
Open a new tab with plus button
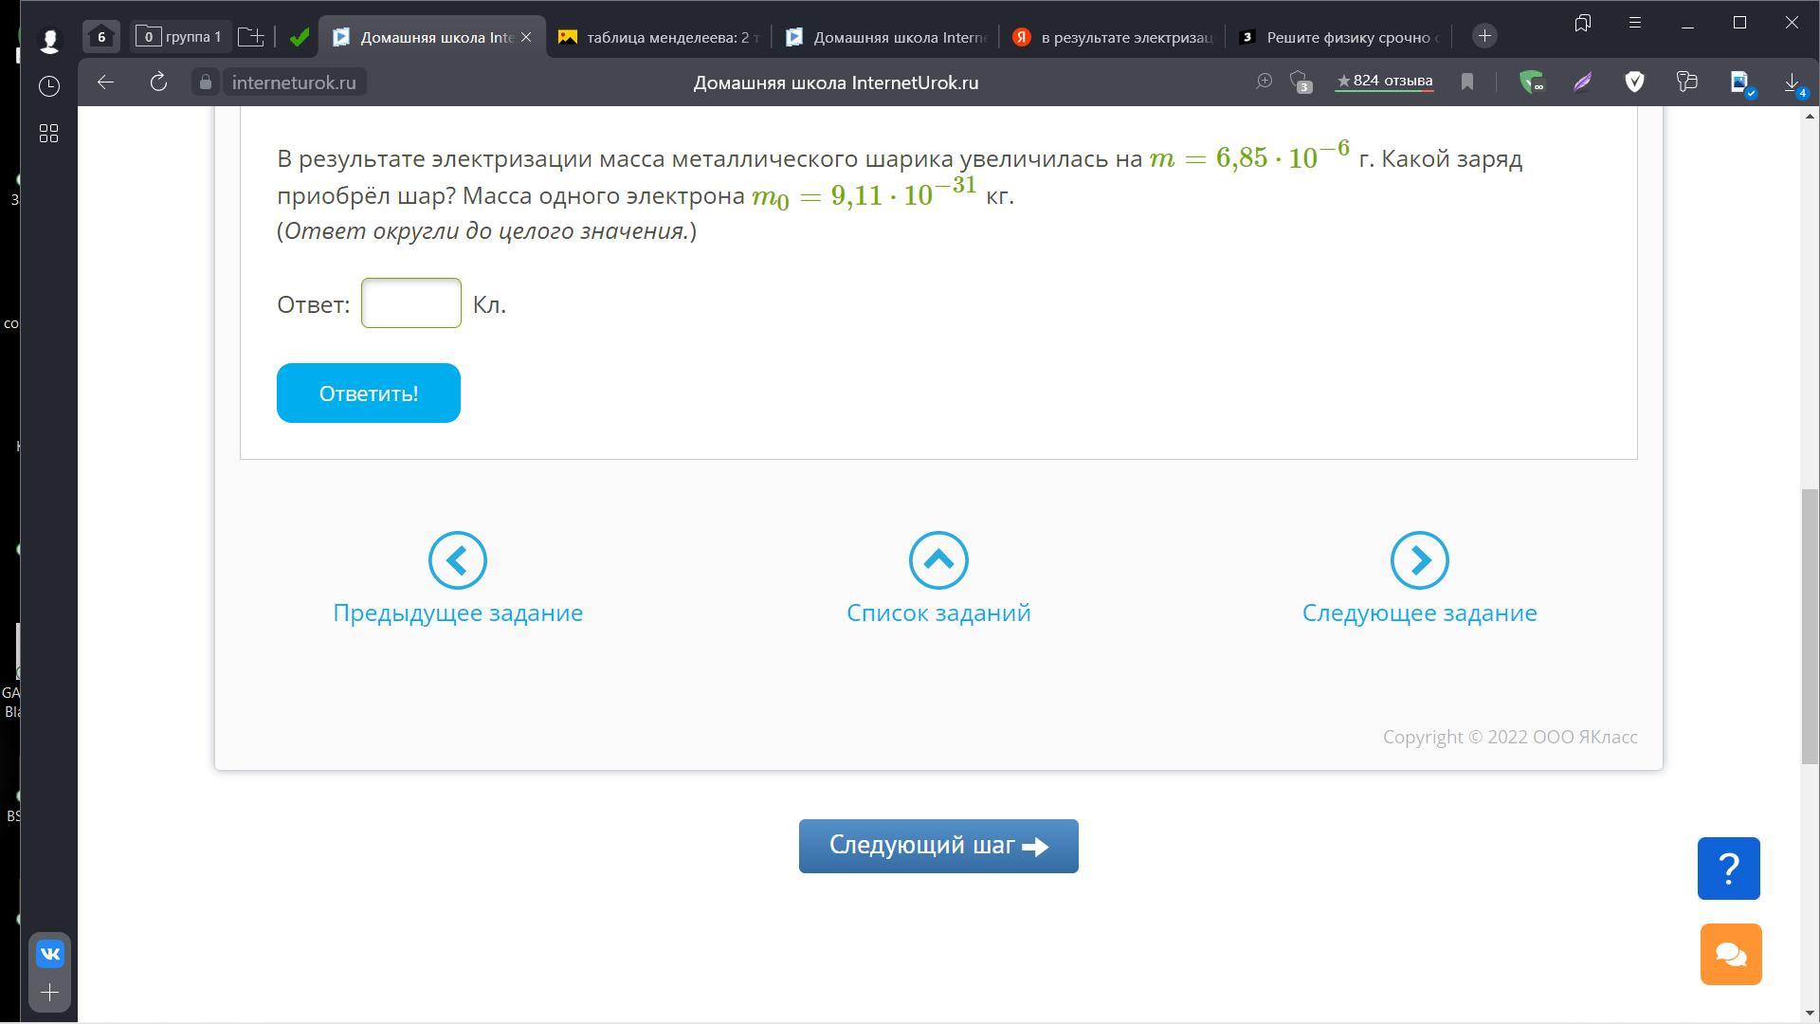tap(1484, 37)
